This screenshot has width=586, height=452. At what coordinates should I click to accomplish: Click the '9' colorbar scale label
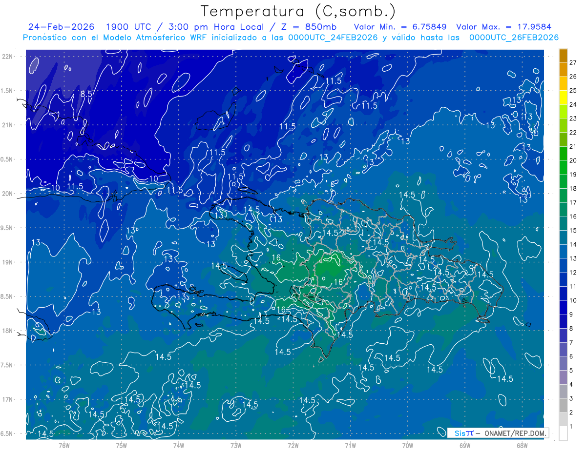[571, 314]
